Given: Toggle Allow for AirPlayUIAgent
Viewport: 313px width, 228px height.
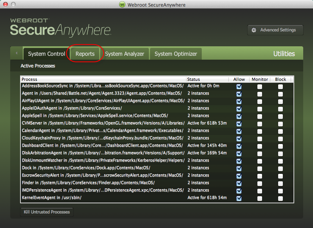Looking at the screenshot, I should pyautogui.click(x=239, y=101).
